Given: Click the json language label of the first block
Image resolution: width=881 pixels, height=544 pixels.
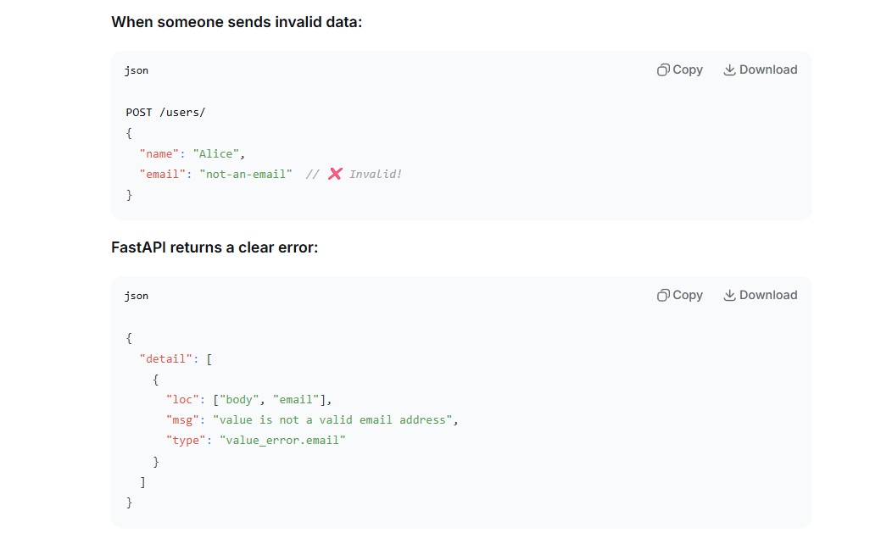Looking at the screenshot, I should tap(137, 70).
